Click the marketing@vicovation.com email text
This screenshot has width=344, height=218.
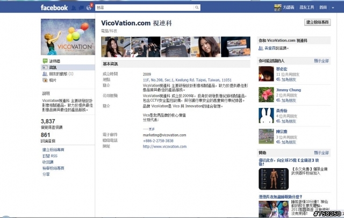click(164, 135)
